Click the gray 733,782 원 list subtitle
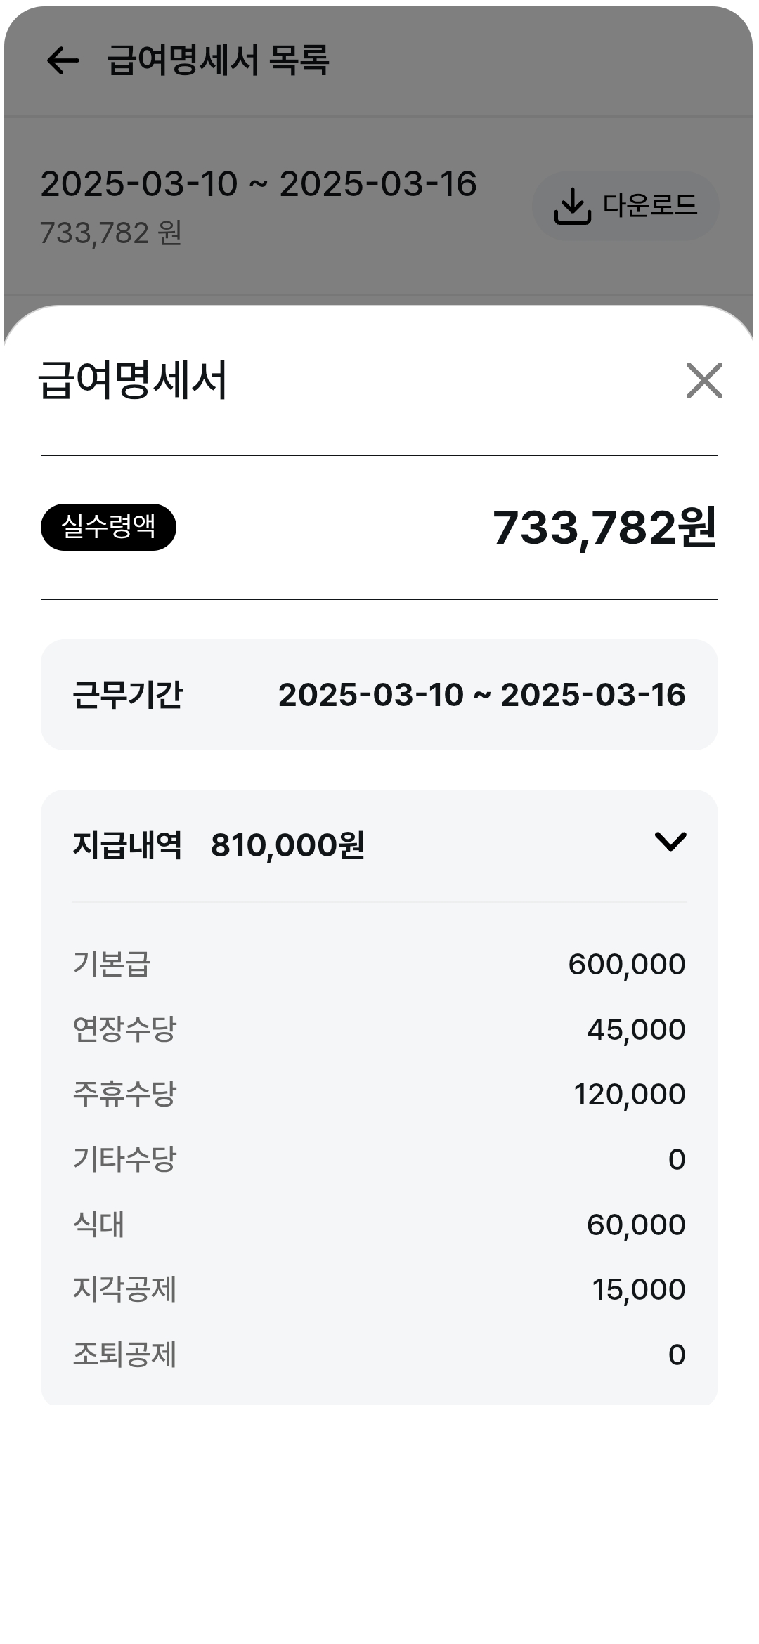759x1644 pixels. click(111, 233)
